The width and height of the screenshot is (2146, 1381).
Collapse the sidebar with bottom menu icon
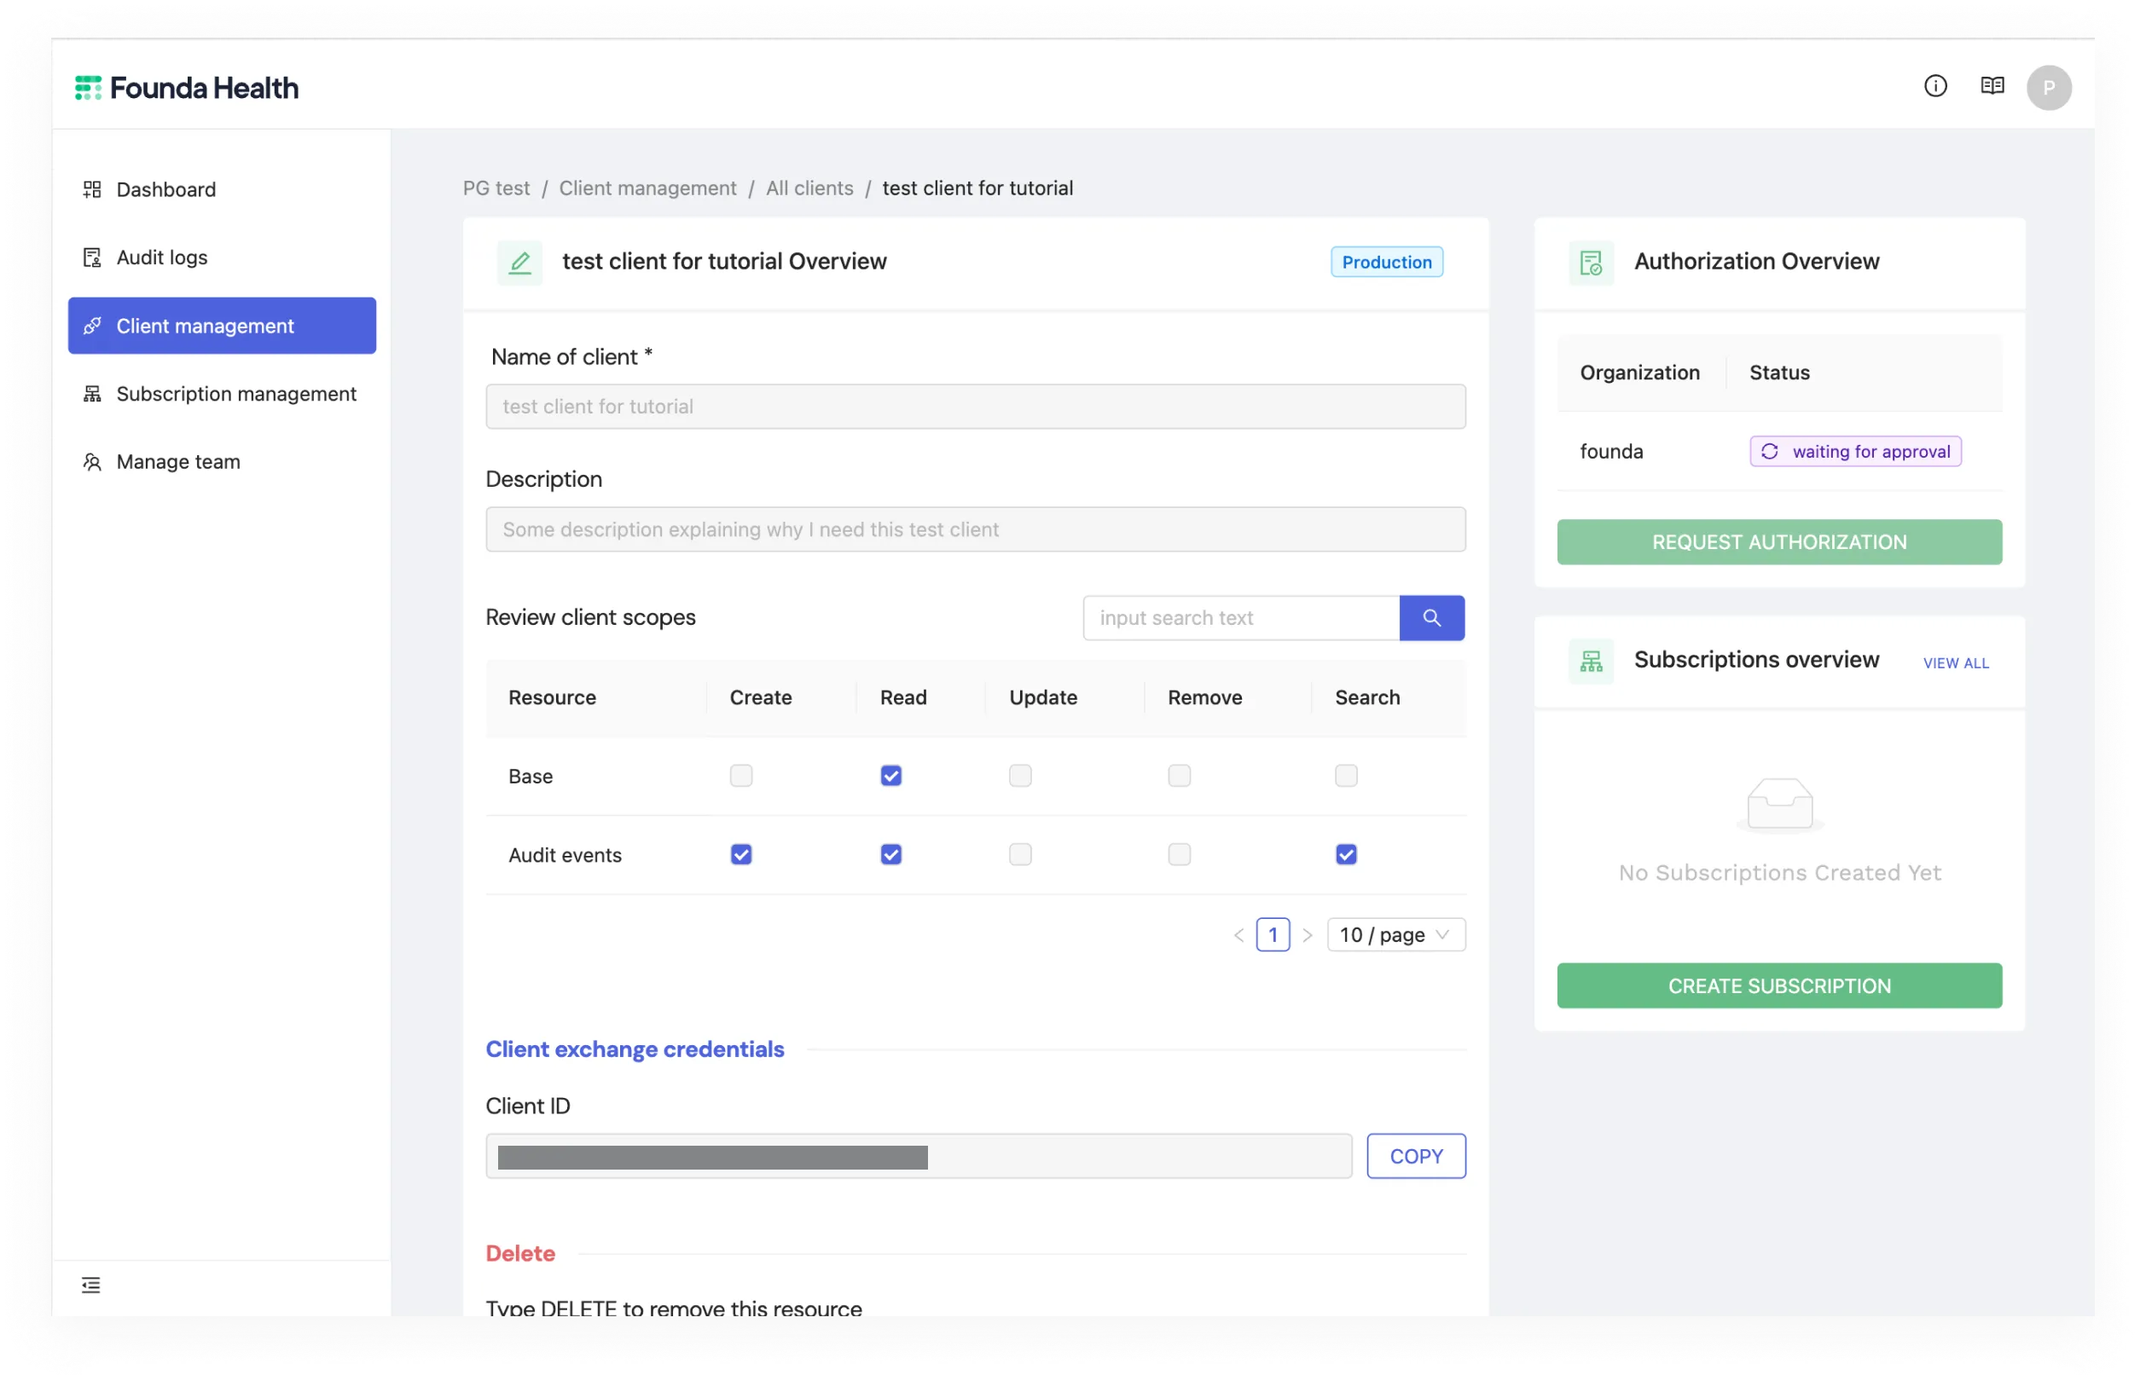pos(90,1285)
